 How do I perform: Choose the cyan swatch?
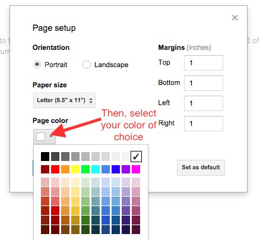(96, 169)
